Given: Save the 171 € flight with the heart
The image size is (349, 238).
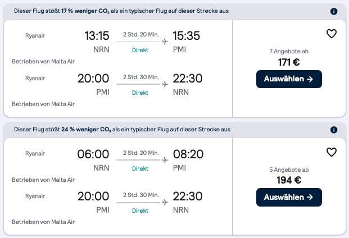Looking at the screenshot, I should [x=332, y=34].
